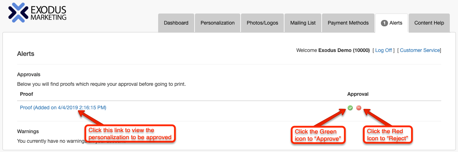Click the Approval column header
Image resolution: width=458 pixels, height=152 pixels.
(358, 94)
